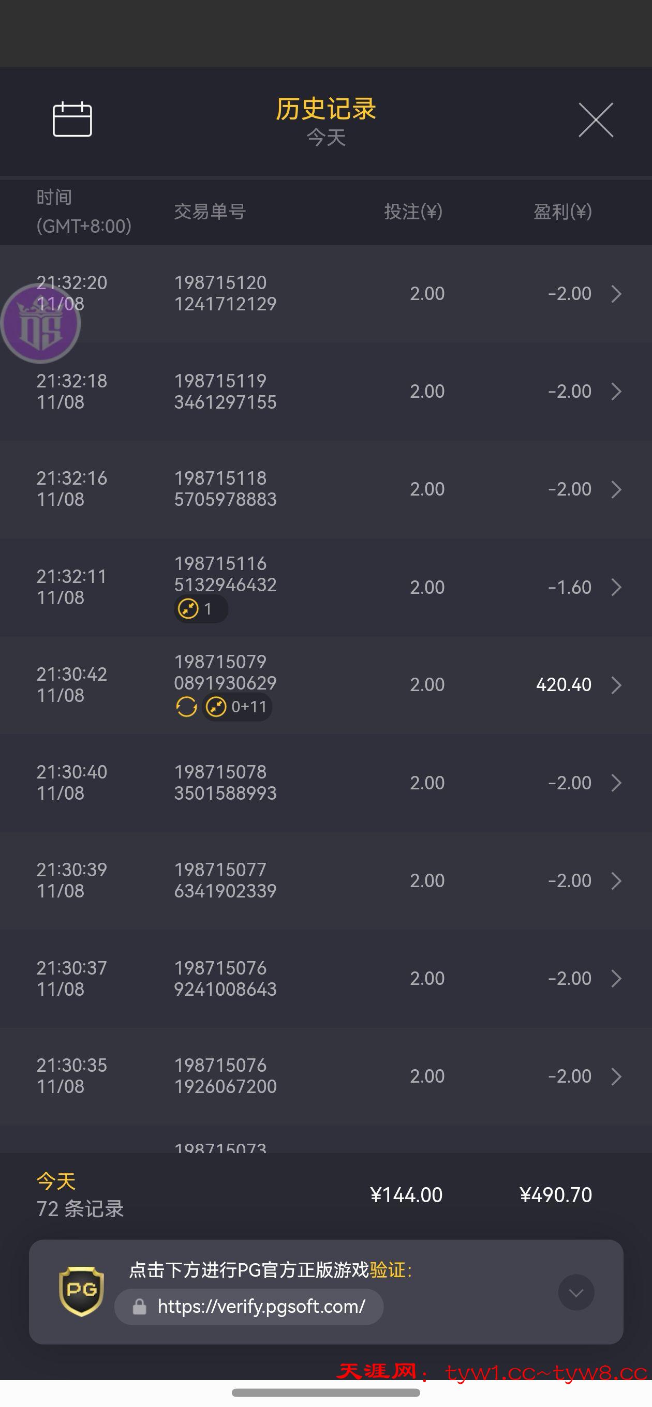Tap the yellow 验证 link text

[x=388, y=1270]
